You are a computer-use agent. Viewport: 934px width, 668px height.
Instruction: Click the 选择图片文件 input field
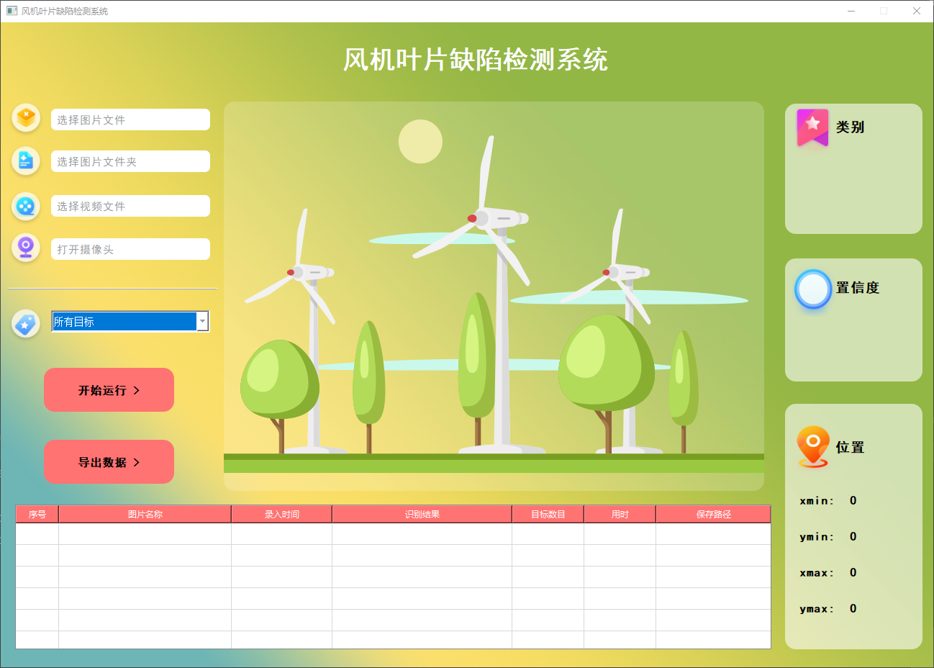tap(130, 119)
